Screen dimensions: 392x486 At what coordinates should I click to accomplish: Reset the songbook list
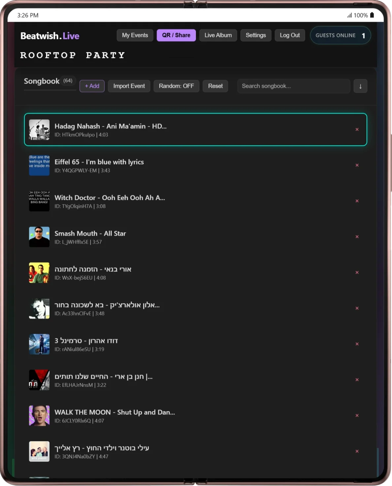click(x=215, y=86)
